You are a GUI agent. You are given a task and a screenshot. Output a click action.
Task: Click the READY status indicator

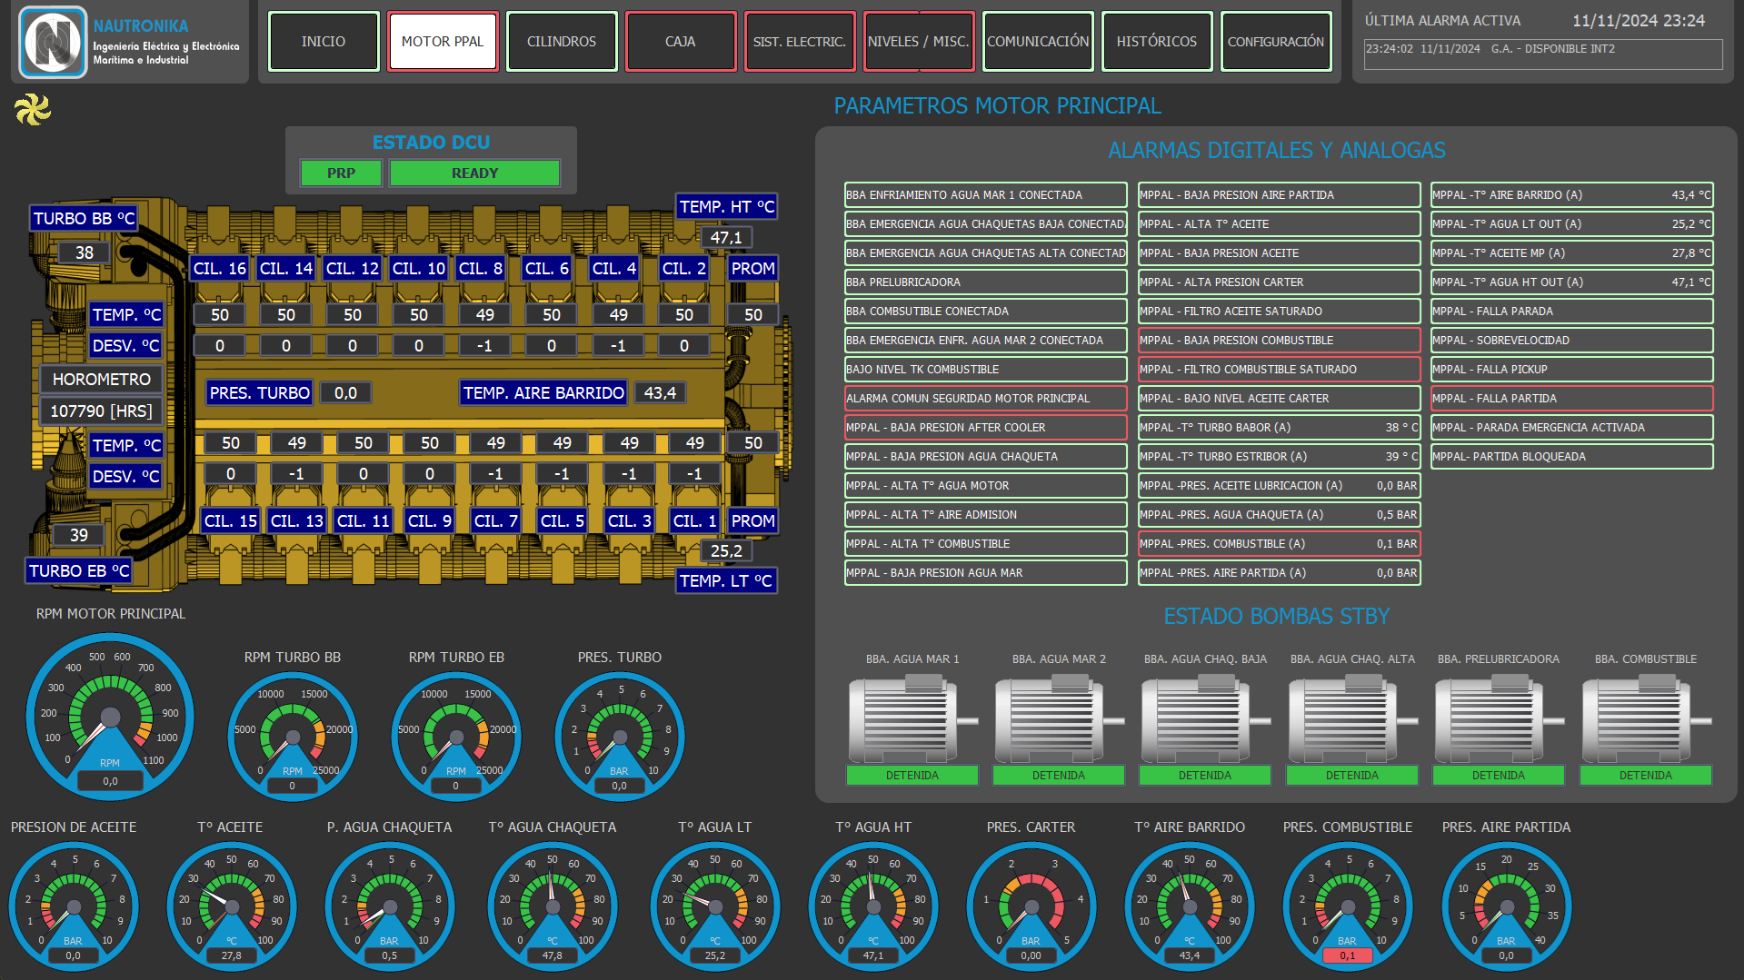(x=474, y=173)
